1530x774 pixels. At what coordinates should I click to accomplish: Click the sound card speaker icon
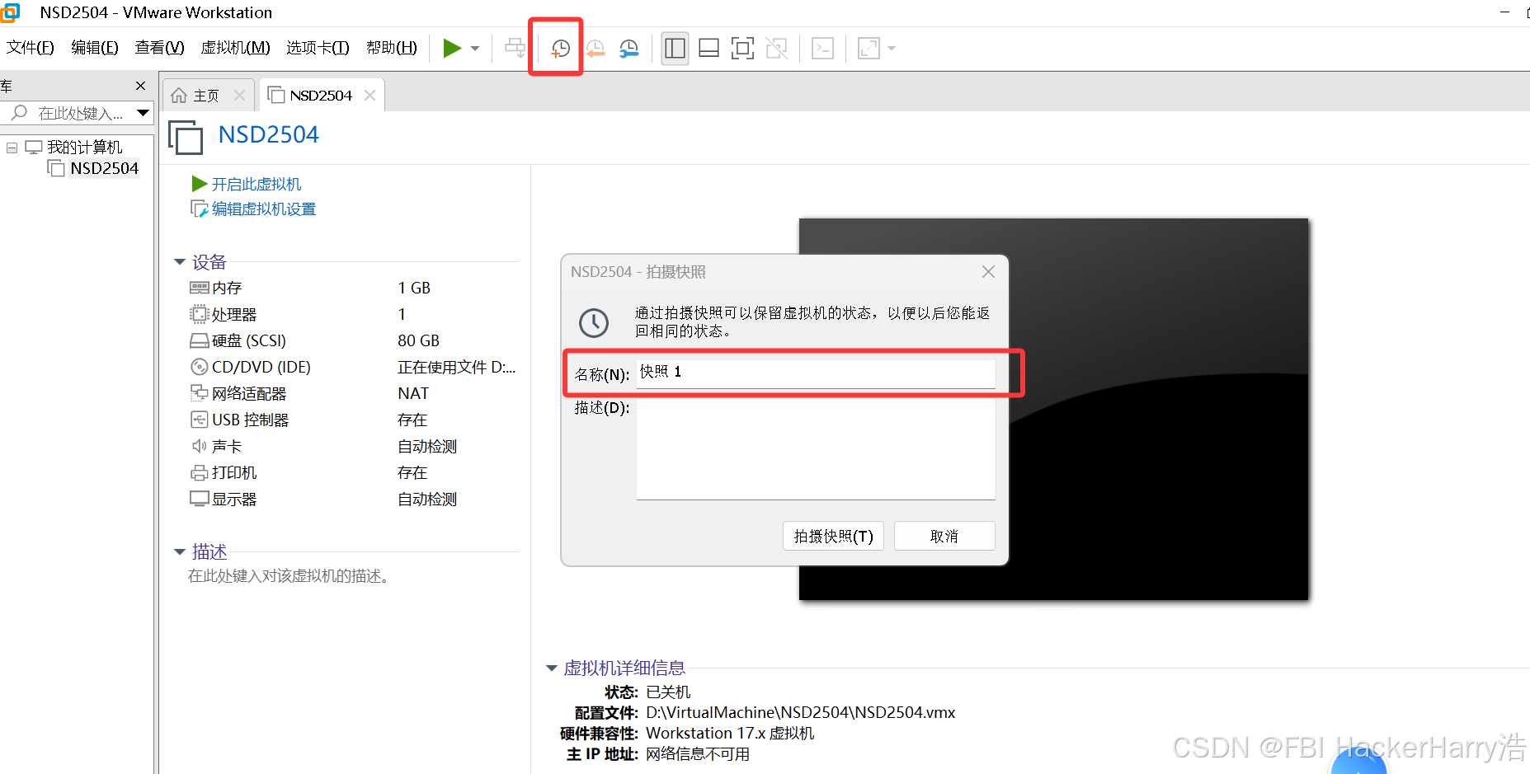click(x=200, y=446)
